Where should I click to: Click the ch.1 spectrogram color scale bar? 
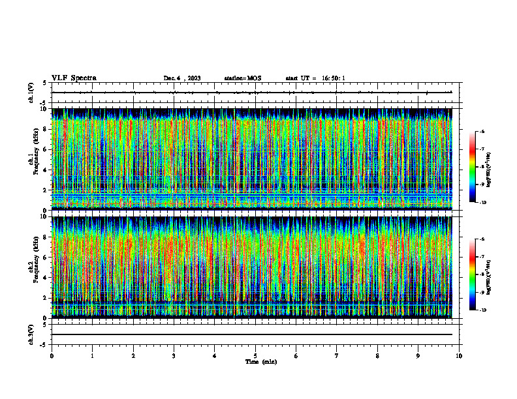pos(472,167)
